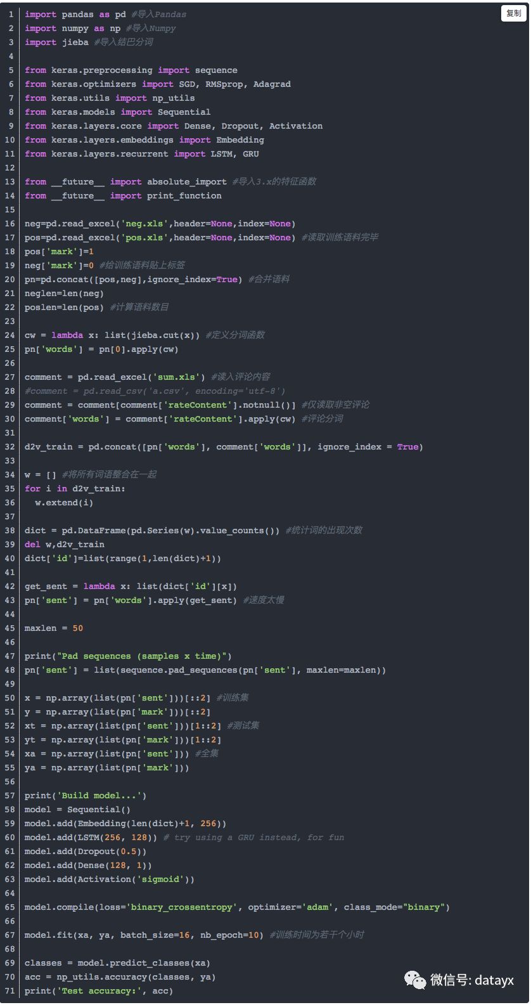Screen dimensions: 531x1005
Task: Click the Sequential() model creation line
Action: tap(77, 809)
